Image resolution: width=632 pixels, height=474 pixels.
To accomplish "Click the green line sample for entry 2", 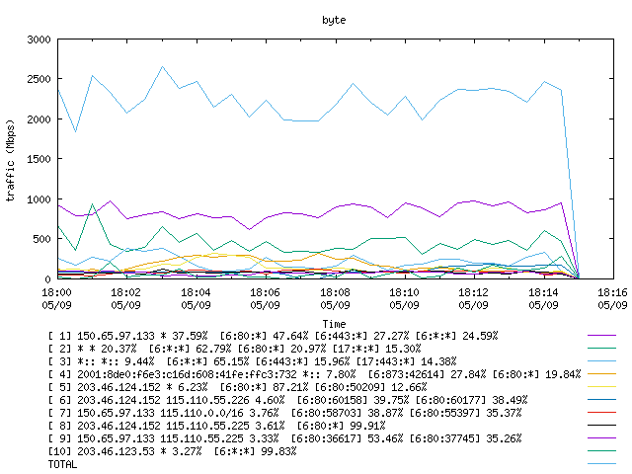I will coord(601,349).
